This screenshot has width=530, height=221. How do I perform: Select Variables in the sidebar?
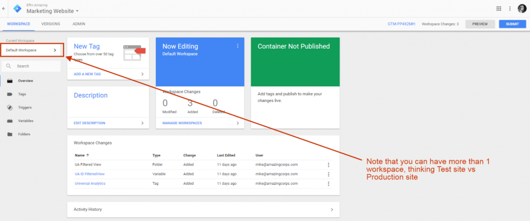click(x=26, y=121)
